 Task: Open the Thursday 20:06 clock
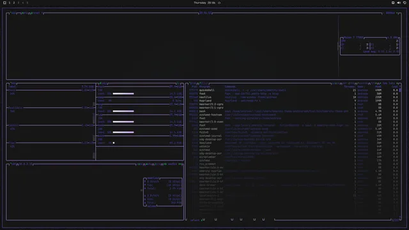click(x=204, y=3)
